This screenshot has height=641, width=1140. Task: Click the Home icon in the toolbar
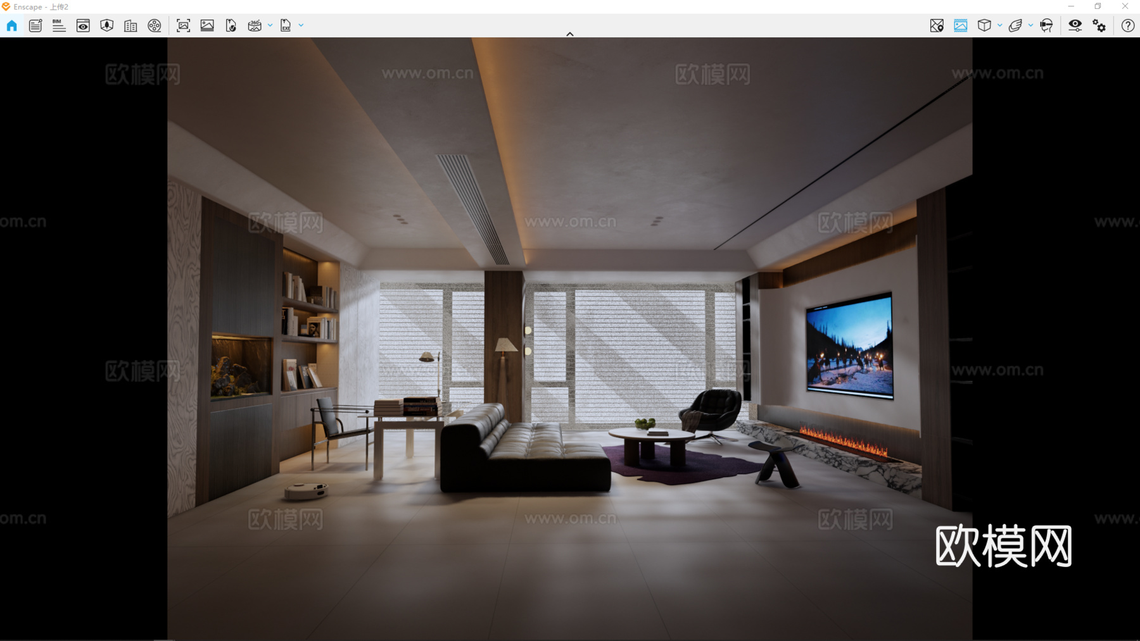pos(12,25)
